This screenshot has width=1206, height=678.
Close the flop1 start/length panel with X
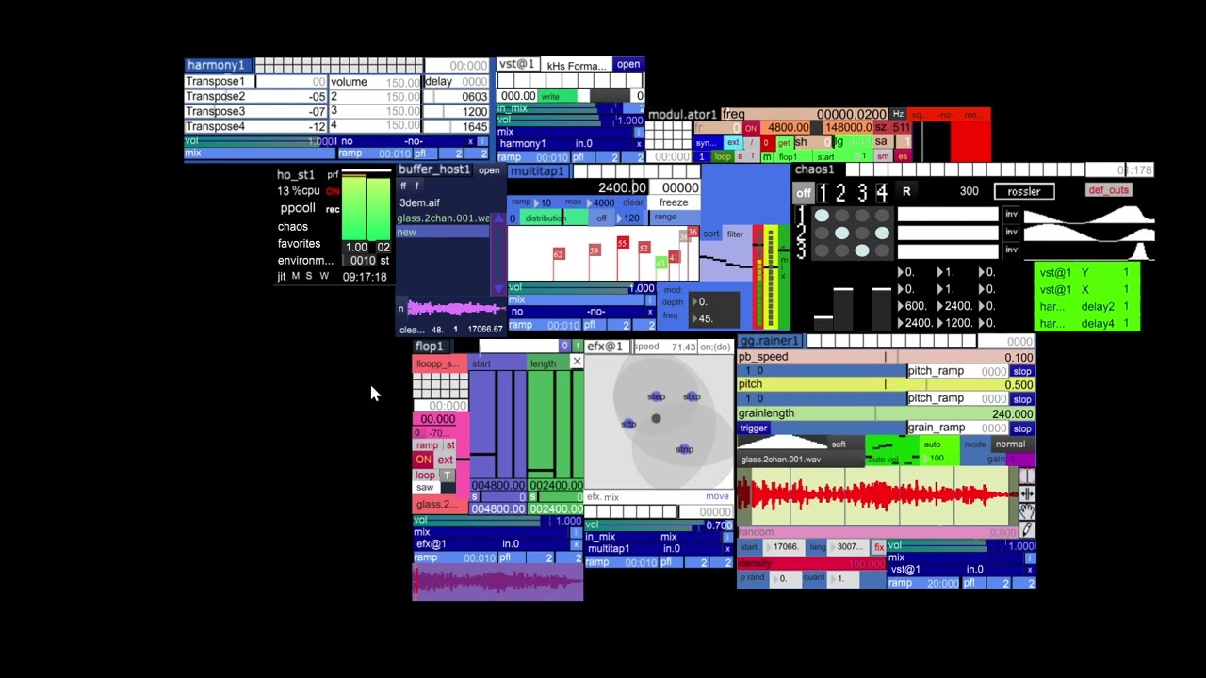[577, 362]
